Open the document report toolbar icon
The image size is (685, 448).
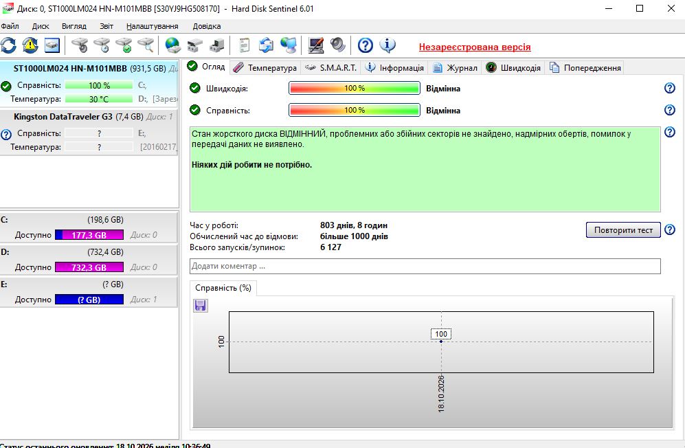click(244, 45)
